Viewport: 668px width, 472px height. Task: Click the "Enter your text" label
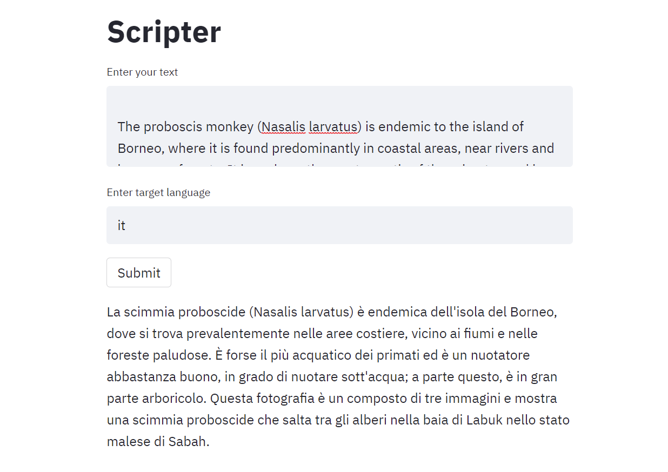pyautogui.click(x=142, y=72)
